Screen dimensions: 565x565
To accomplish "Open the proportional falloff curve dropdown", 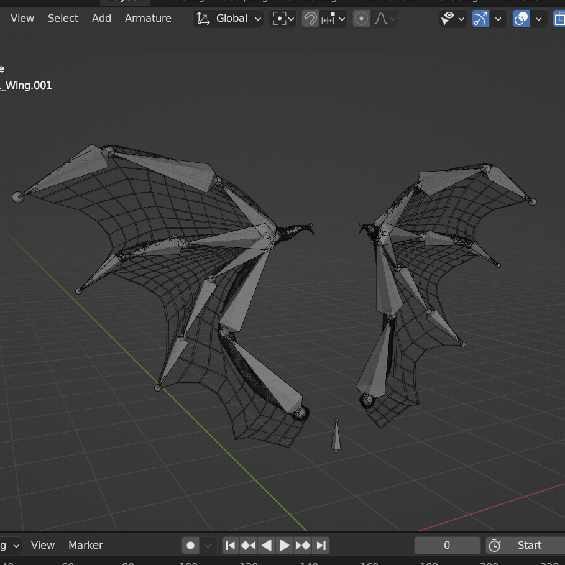I will (385, 19).
